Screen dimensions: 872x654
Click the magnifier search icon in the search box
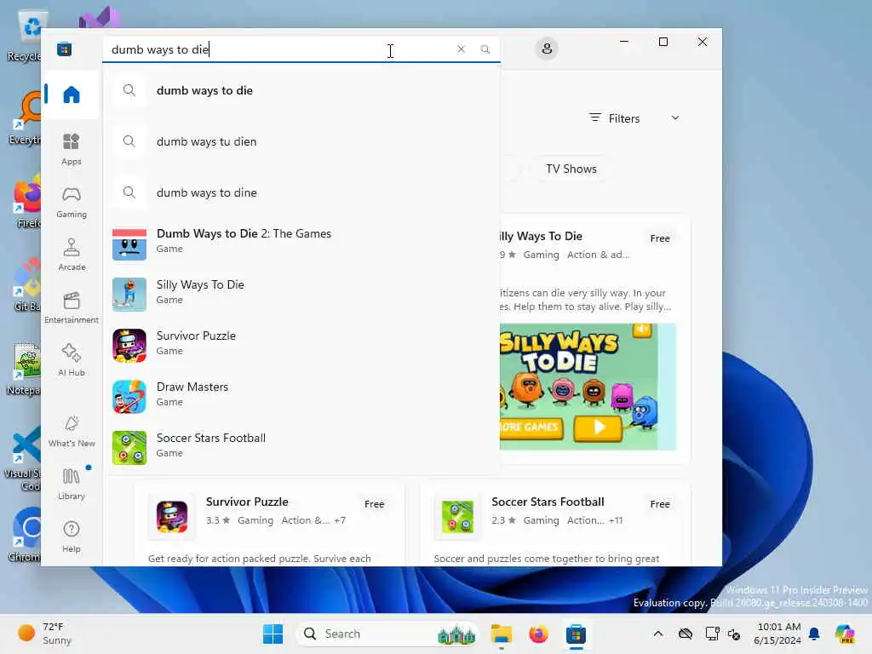[x=485, y=49]
